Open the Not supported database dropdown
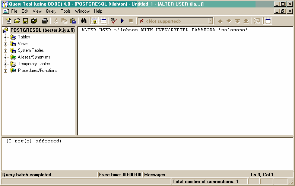 point(211,21)
